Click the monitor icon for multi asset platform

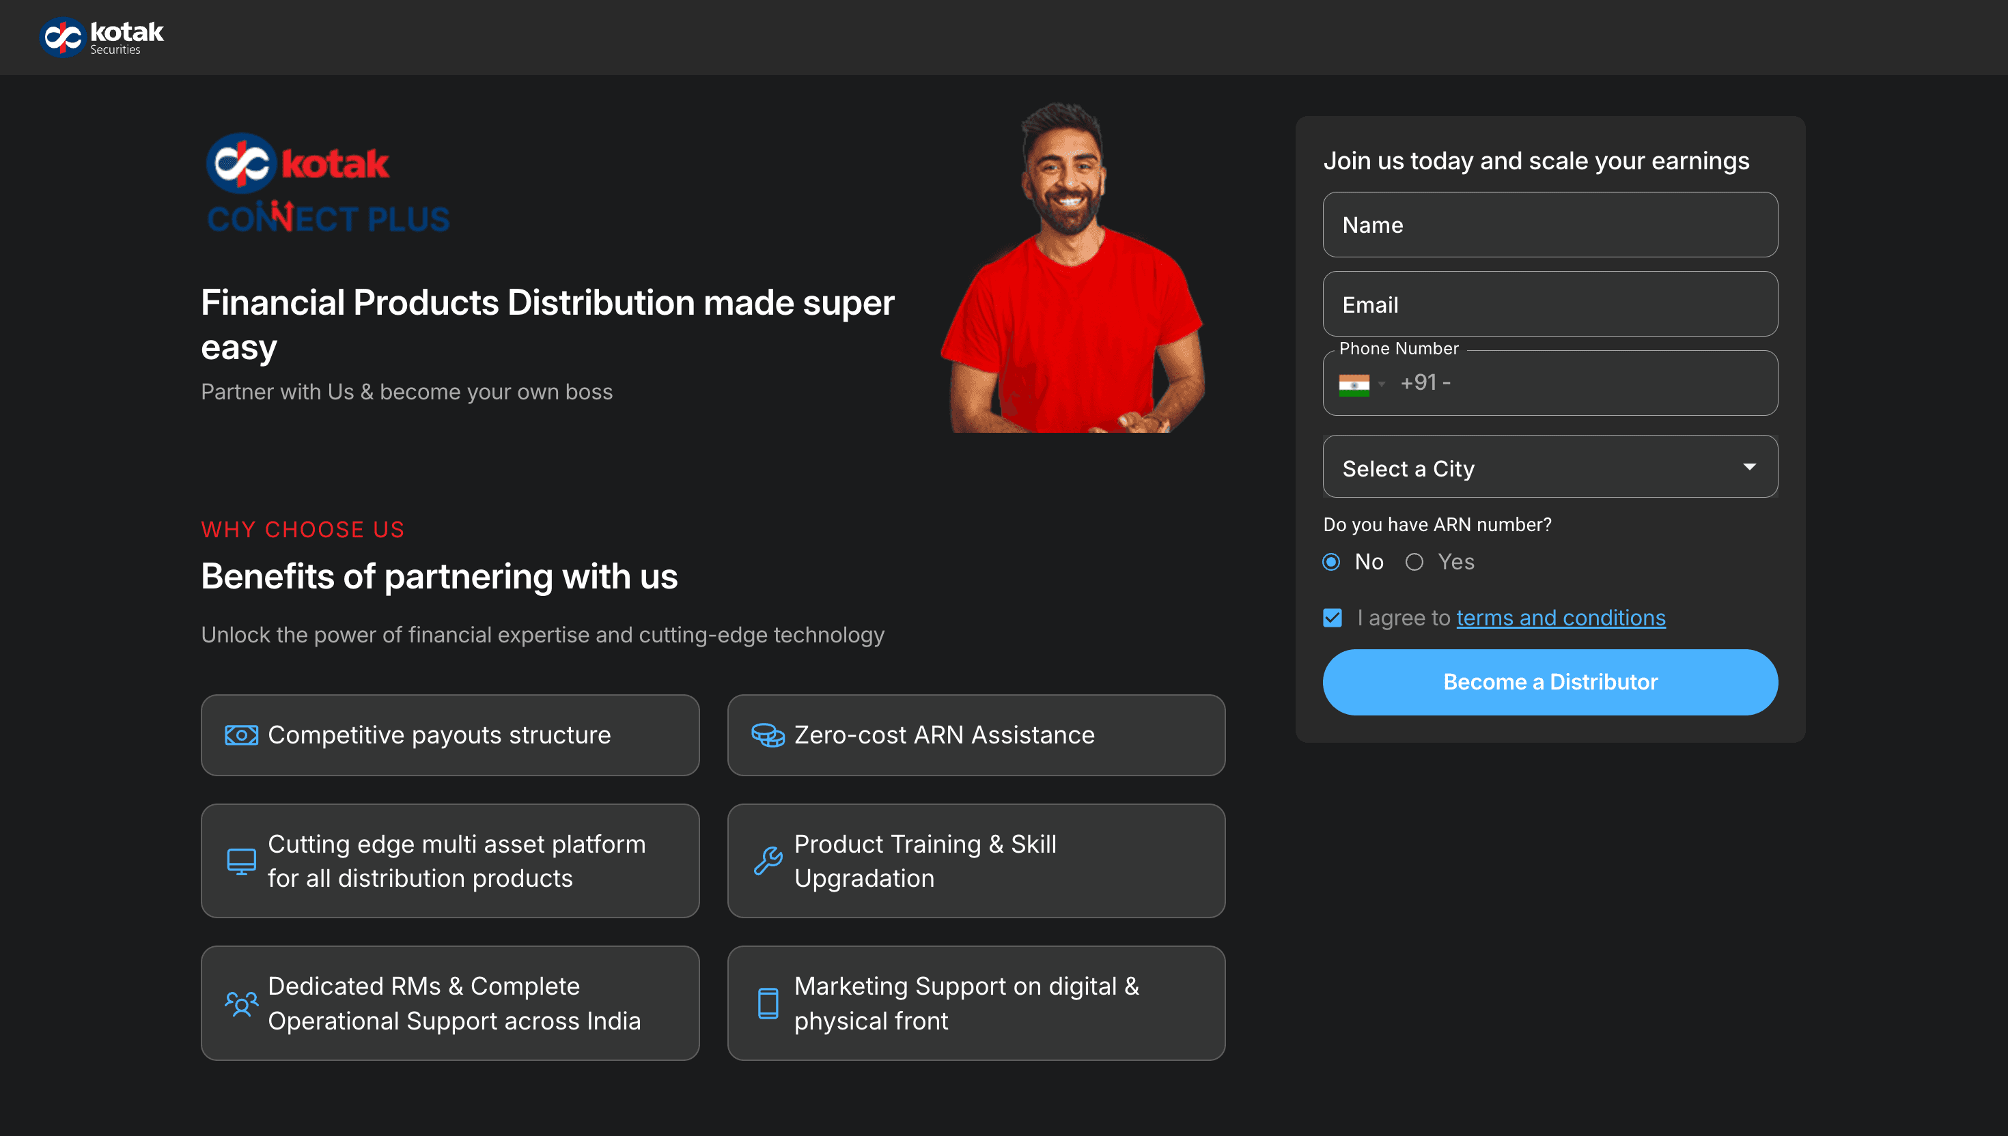241,862
